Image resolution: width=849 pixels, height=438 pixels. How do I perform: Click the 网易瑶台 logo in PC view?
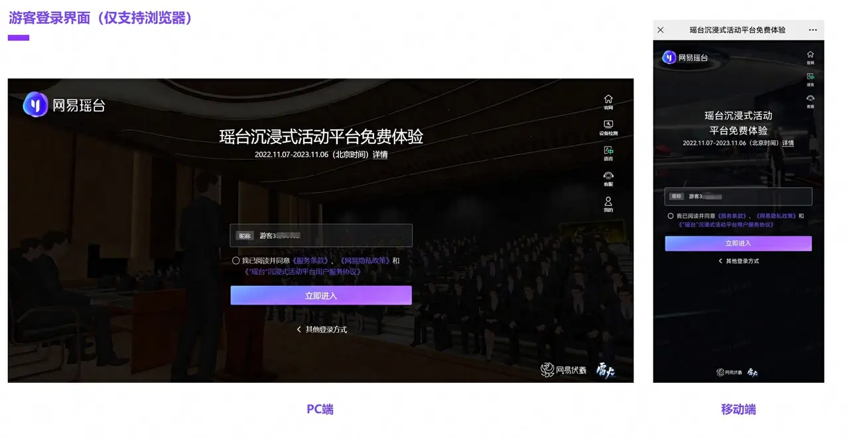tap(64, 104)
